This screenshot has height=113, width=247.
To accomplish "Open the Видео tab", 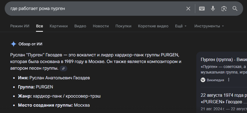I will pos(80,26).
